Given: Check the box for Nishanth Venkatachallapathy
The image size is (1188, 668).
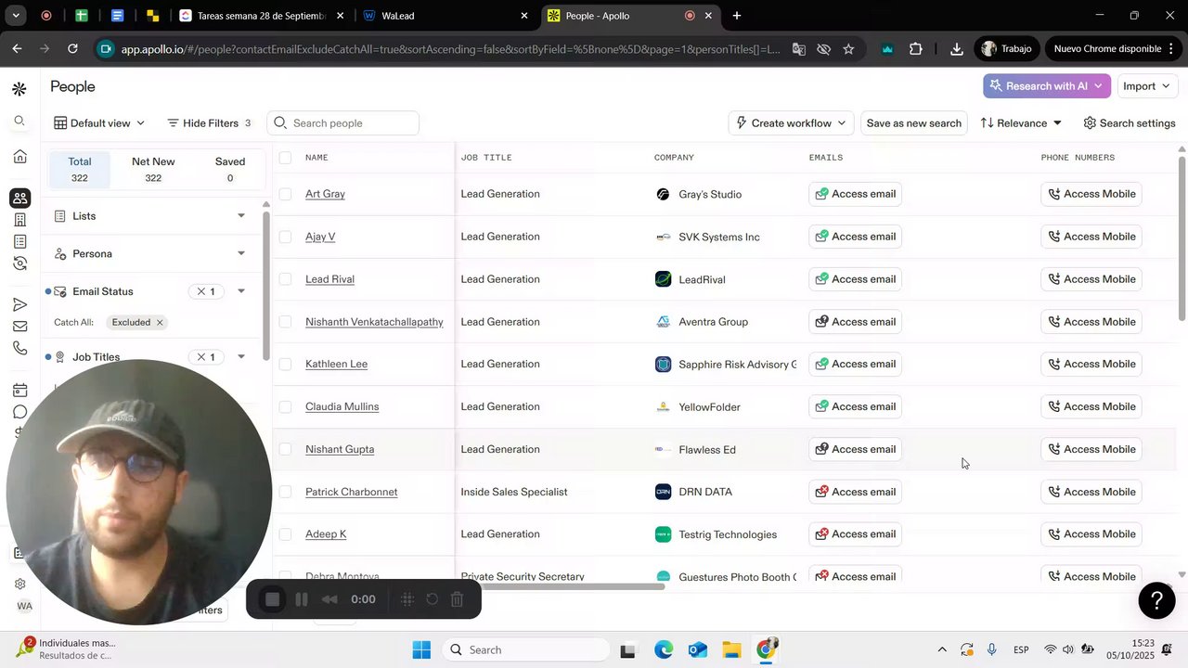Looking at the screenshot, I should tap(285, 322).
